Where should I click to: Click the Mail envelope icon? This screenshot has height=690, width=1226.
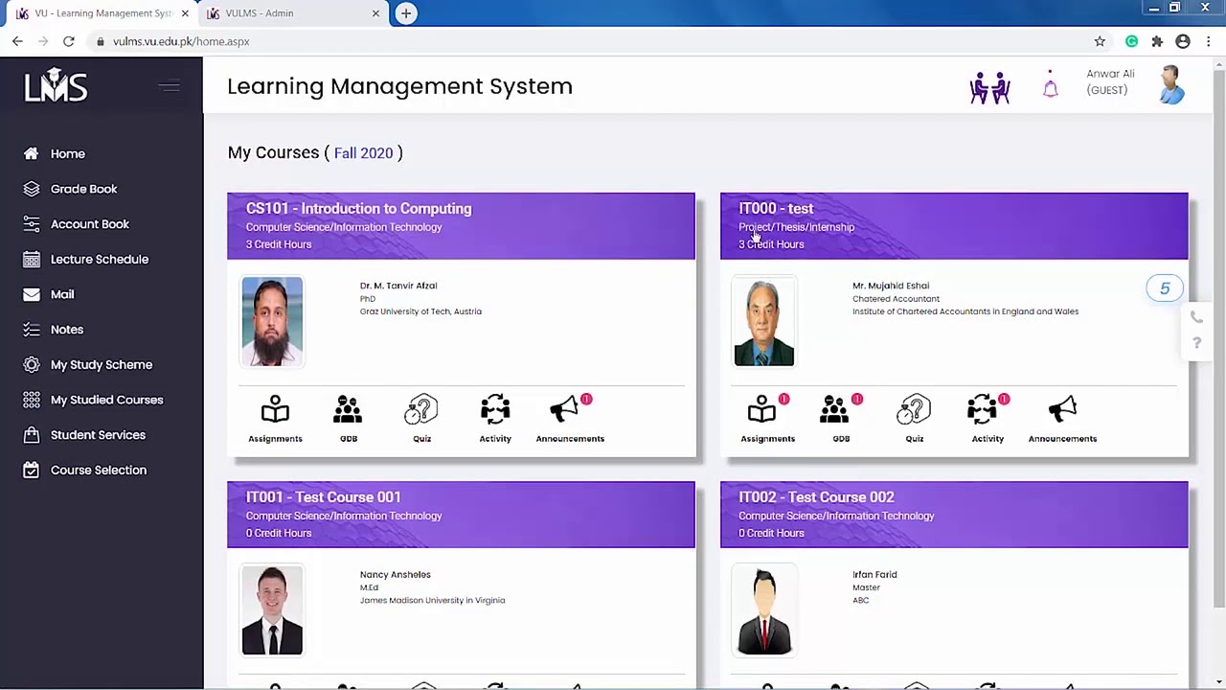(32, 294)
